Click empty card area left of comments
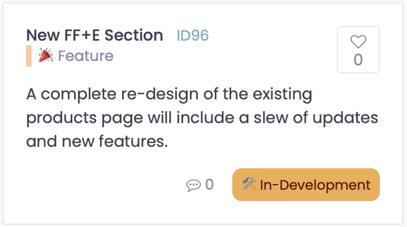 point(104,185)
